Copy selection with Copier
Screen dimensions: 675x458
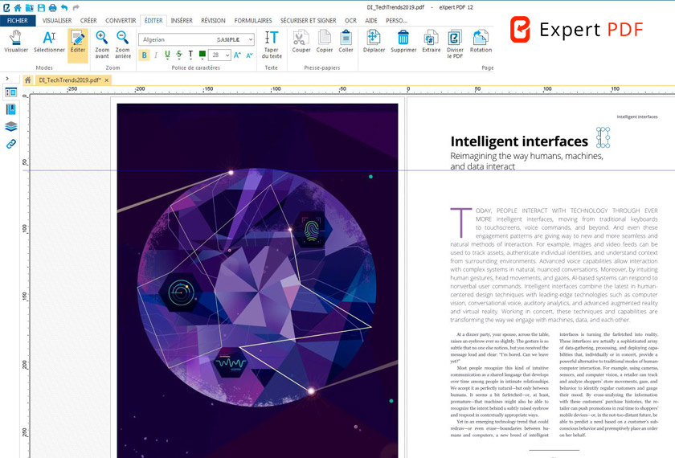tap(324, 42)
